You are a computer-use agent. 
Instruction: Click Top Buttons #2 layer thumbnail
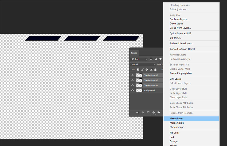[139, 80]
